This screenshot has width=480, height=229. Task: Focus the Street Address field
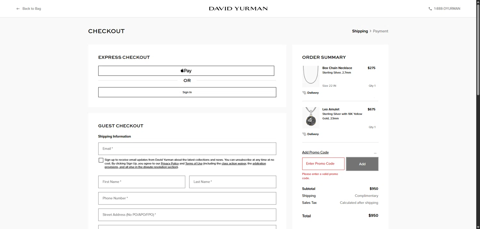pyautogui.click(x=187, y=215)
